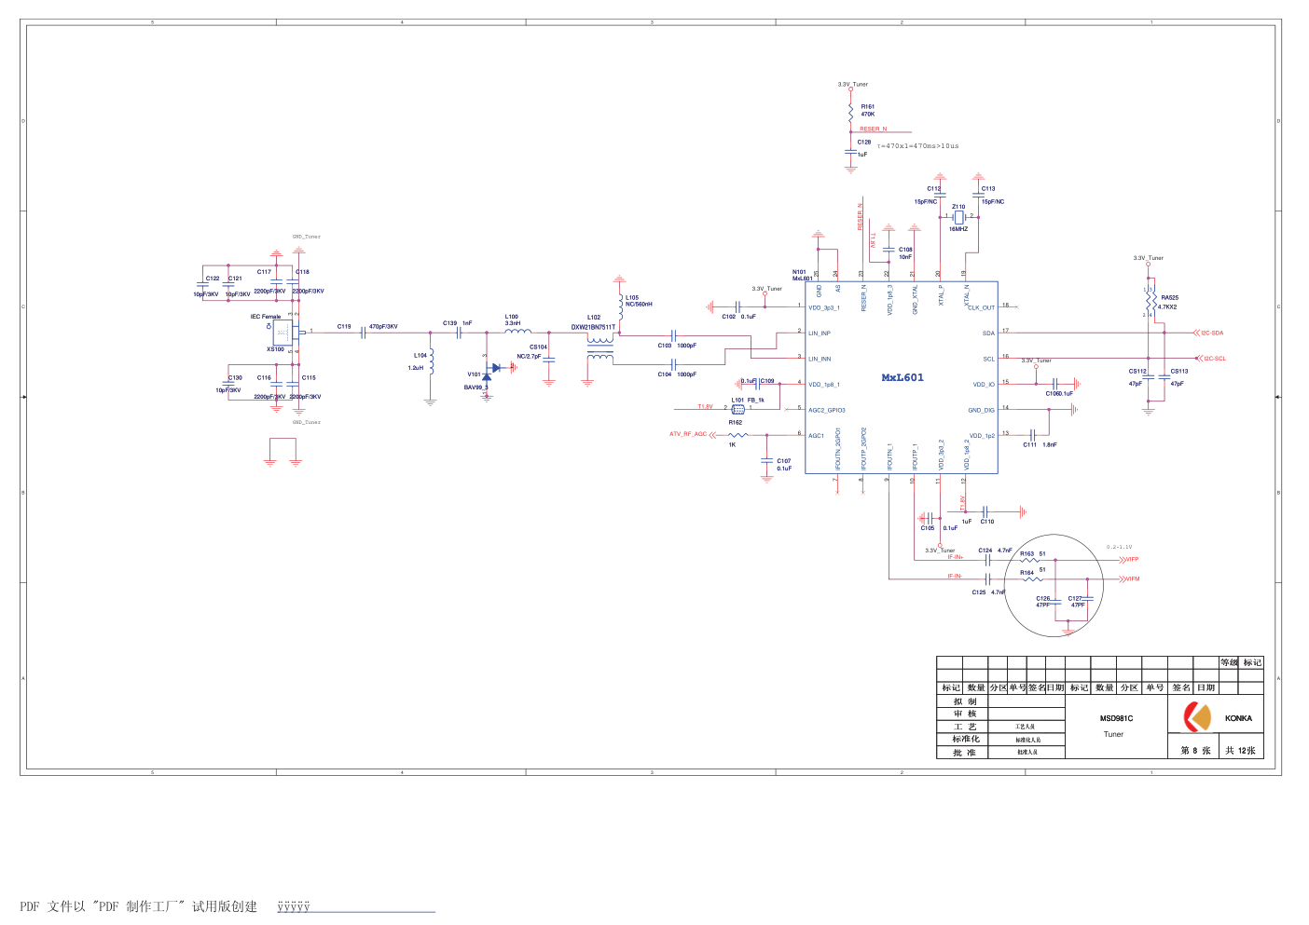Viewport: 1309px width, 925px height.
Task: Click the R164 resistor label
Action: point(1027,573)
